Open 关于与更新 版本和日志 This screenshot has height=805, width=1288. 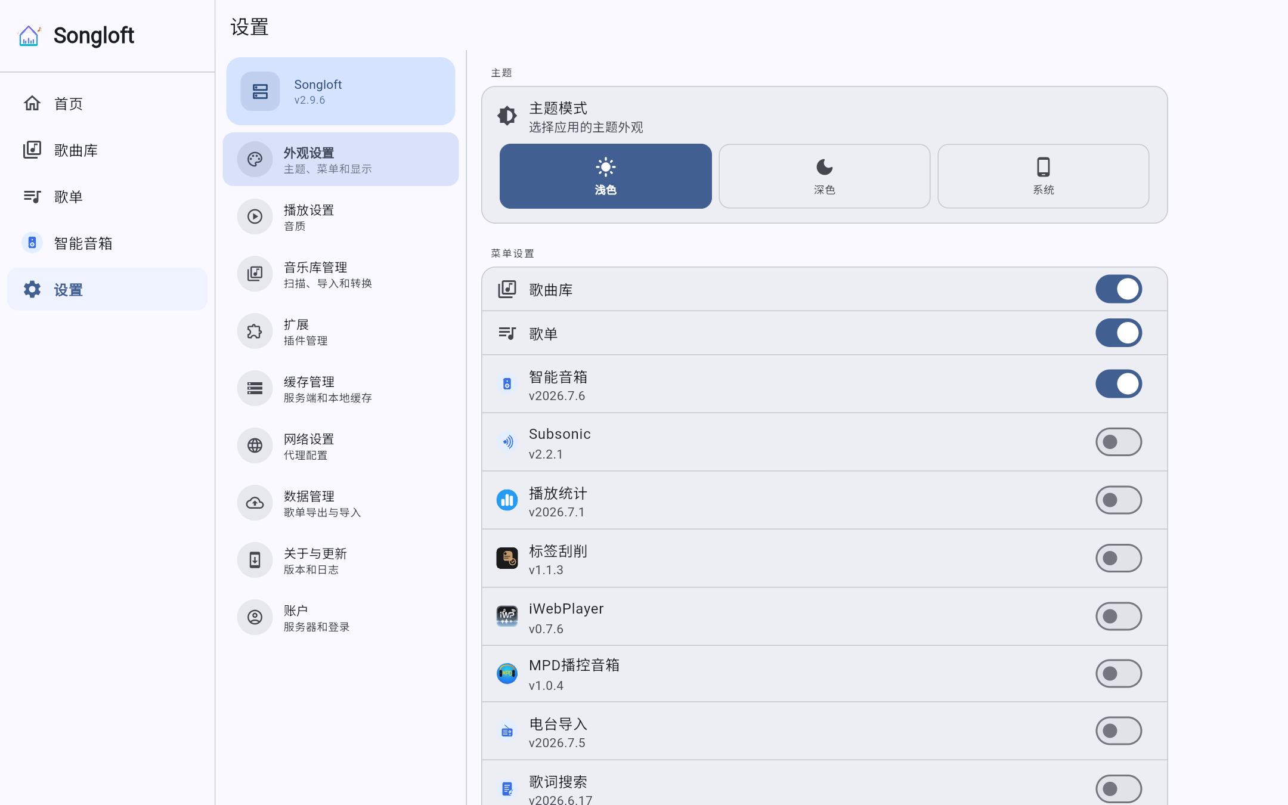340,560
